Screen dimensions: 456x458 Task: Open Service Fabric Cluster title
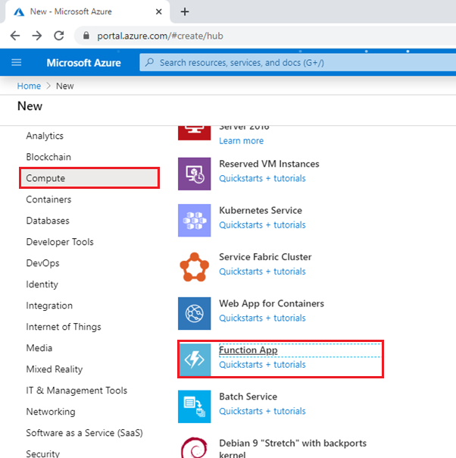click(265, 257)
